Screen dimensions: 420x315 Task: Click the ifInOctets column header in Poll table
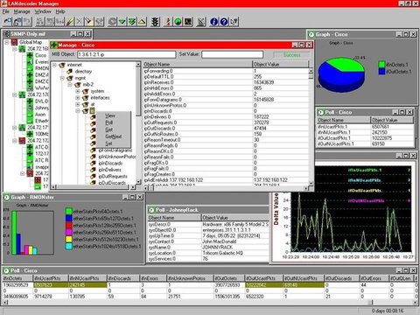(17, 278)
